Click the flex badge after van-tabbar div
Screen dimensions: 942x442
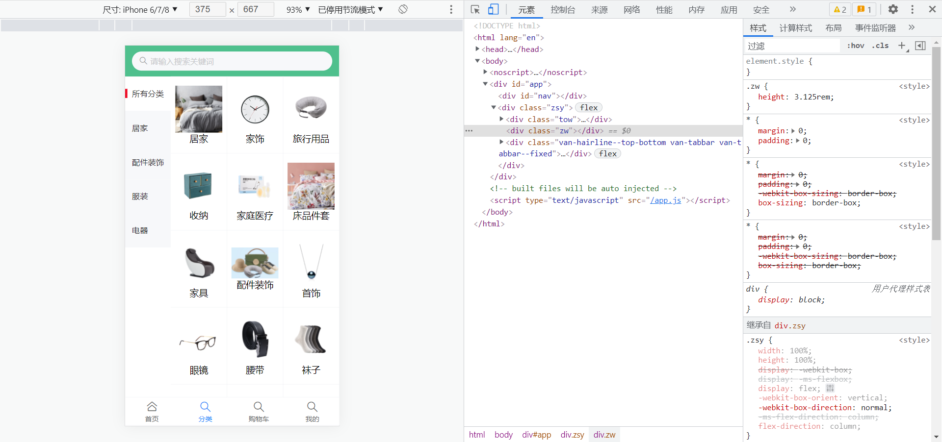point(607,153)
